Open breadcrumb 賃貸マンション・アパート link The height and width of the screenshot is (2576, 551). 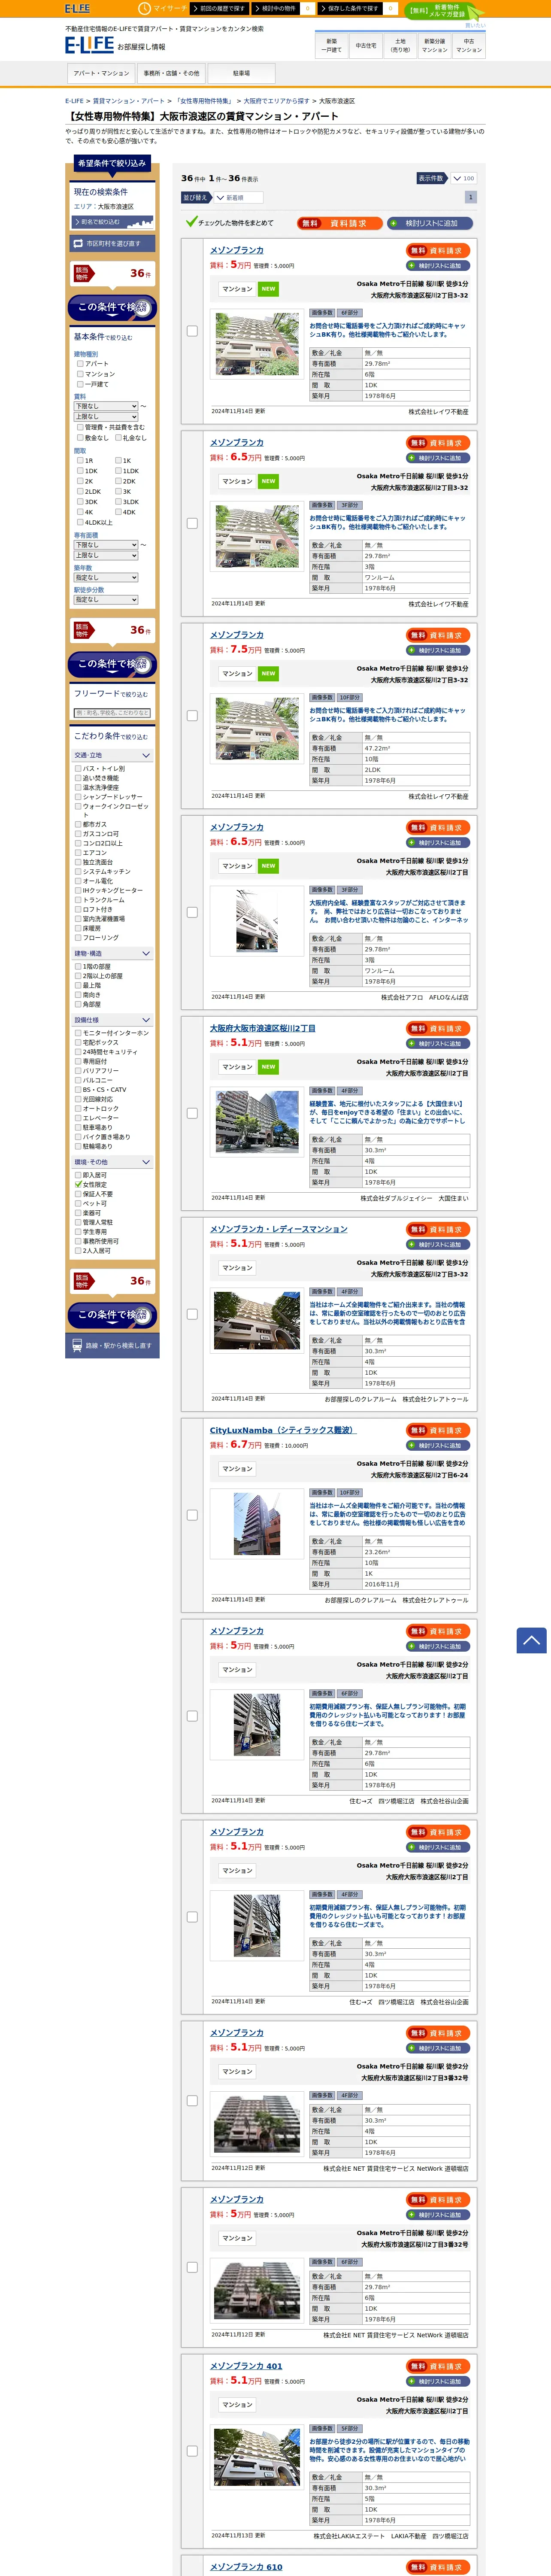130,101
